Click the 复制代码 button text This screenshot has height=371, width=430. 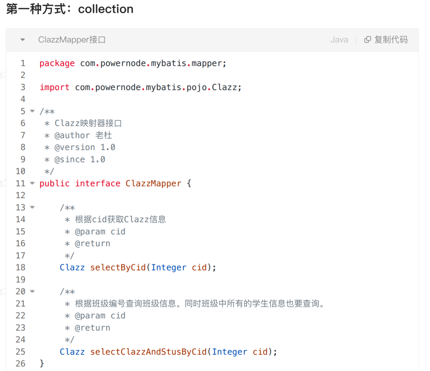391,40
